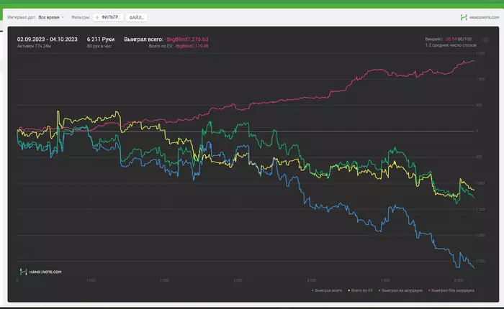Click the x-axis label '3 000'
The height and width of the screenshot is (309, 504).
pyautogui.click(x=238, y=280)
